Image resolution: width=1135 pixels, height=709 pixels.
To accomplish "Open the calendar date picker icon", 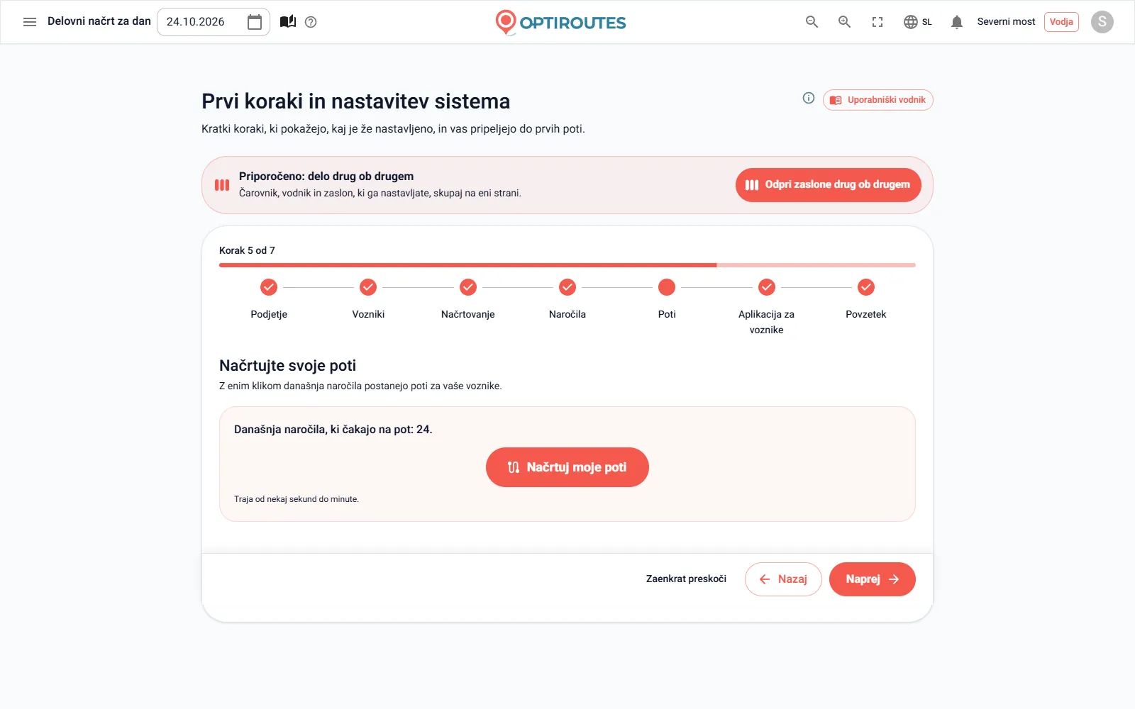I will pos(255,22).
